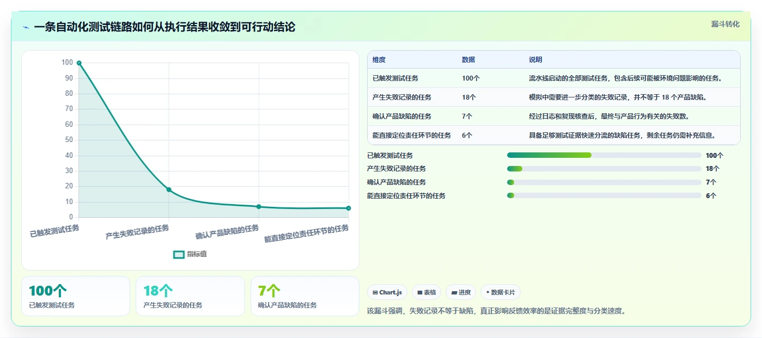Image resolution: width=762 pixels, height=338 pixels.
Task: Select the 数据卡片 tag
Action: (501, 292)
